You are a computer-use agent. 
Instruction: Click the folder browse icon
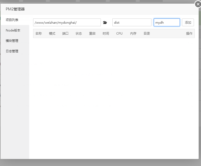[x=105, y=23]
